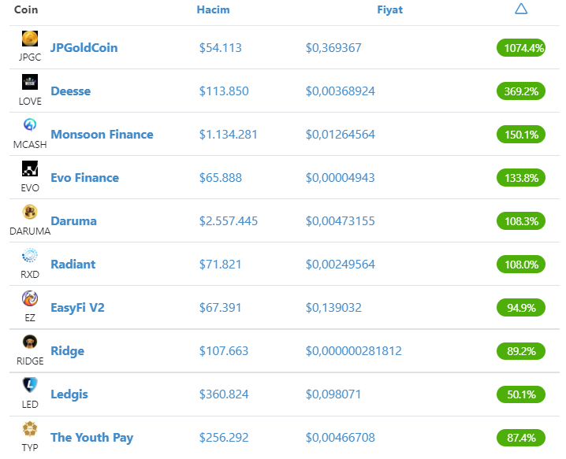Sort the table by Fiyat column

pos(389,9)
